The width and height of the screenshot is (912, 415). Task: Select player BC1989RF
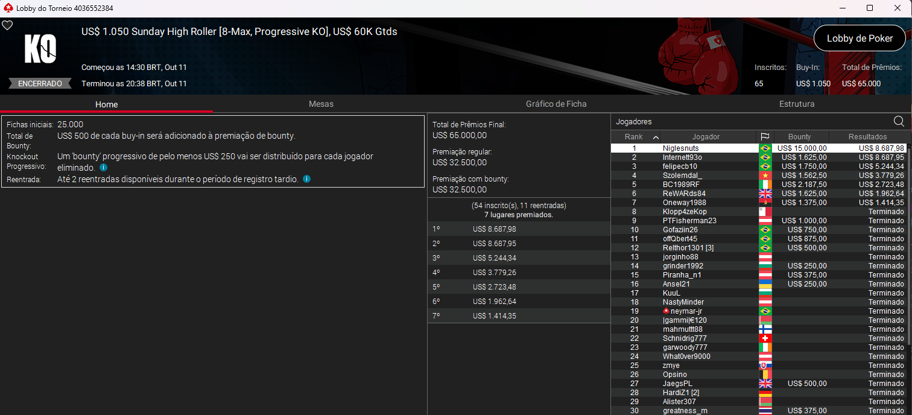(x=758, y=185)
